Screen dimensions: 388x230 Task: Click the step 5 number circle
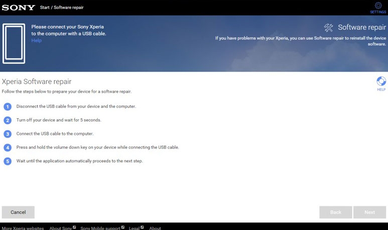(8, 161)
